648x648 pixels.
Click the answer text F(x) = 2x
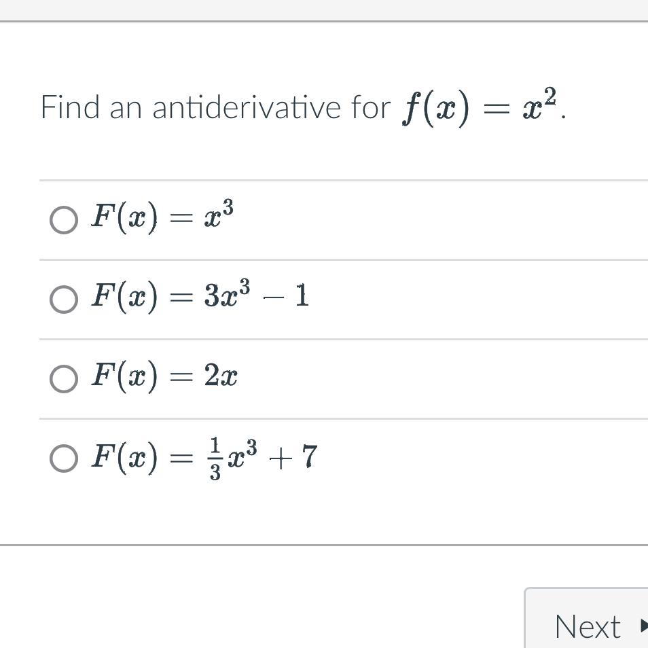click(x=163, y=377)
